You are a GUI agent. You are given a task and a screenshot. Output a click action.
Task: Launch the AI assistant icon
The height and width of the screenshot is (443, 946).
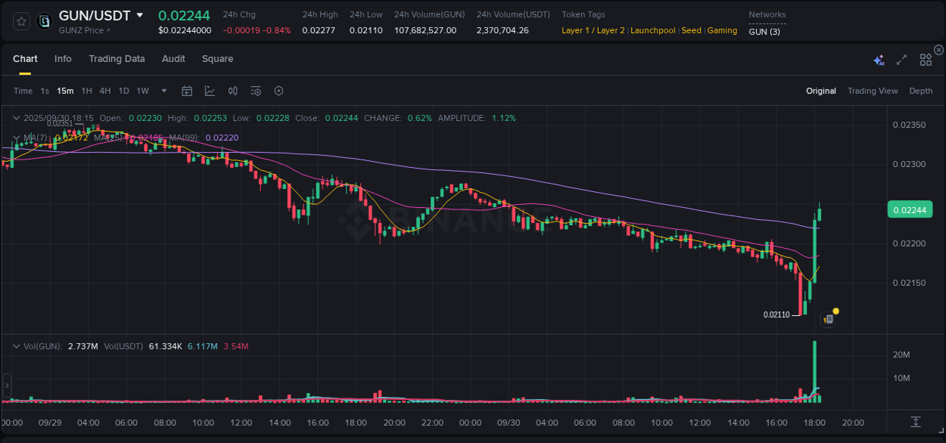tap(879, 59)
